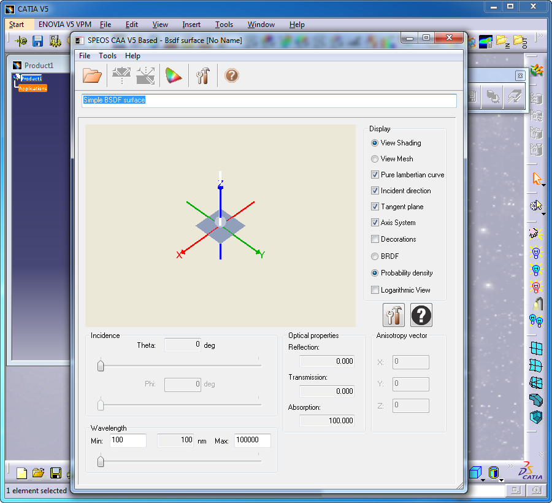Image resolution: width=552 pixels, height=503 pixels.
Task: Open the Window menu in CATIA
Action: click(261, 25)
